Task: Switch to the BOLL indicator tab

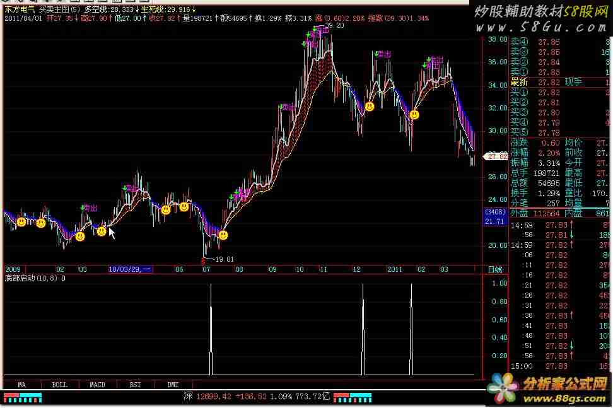Action: click(60, 385)
